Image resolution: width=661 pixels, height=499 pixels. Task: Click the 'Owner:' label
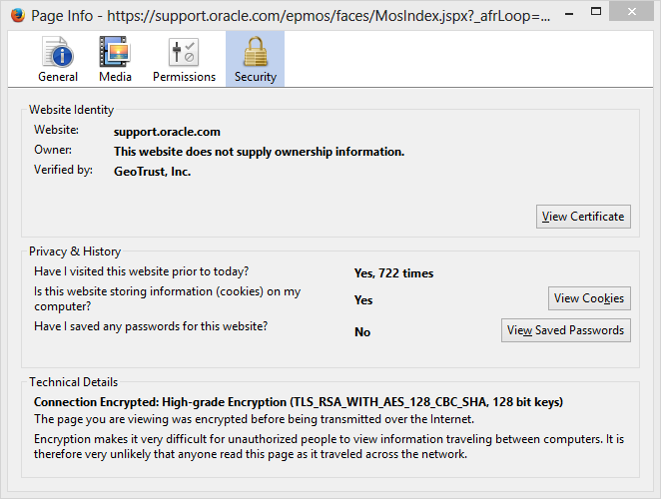pos(53,150)
